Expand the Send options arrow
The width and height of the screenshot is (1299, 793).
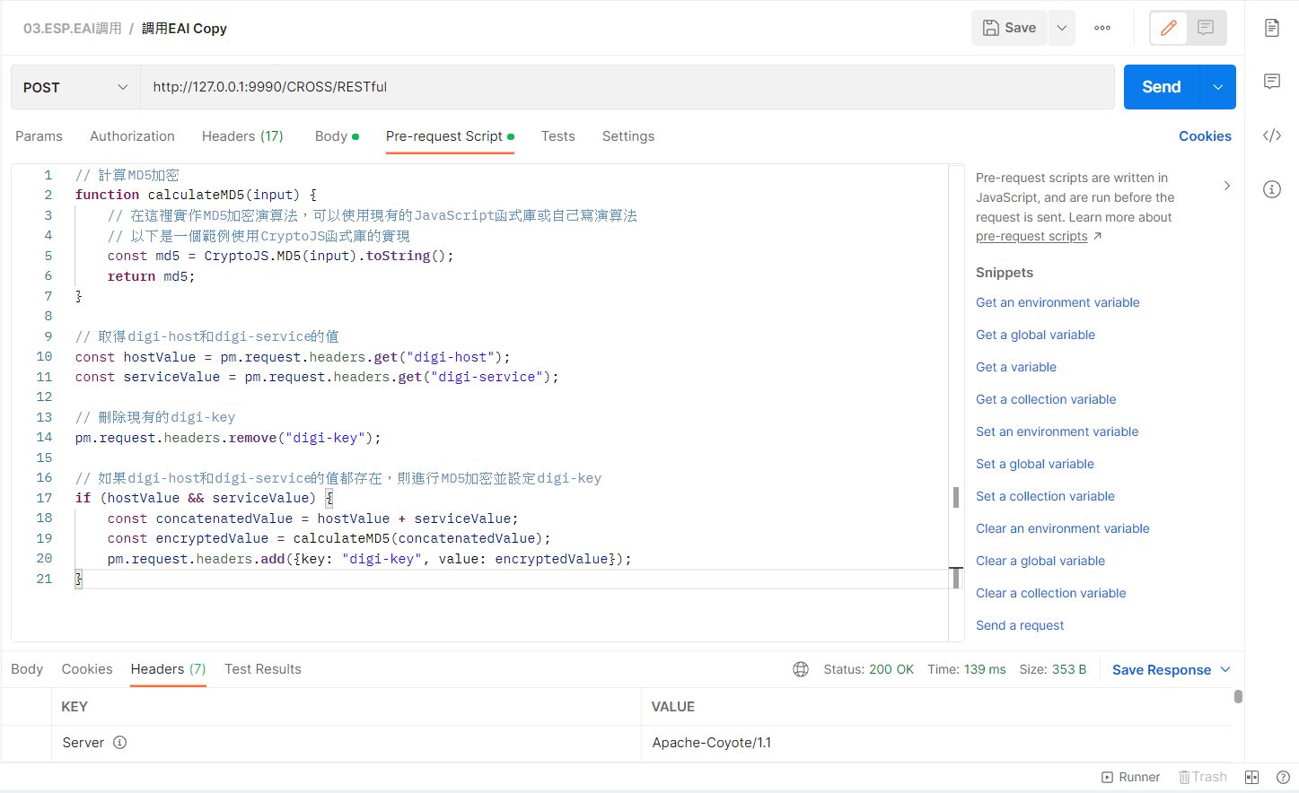(1218, 87)
